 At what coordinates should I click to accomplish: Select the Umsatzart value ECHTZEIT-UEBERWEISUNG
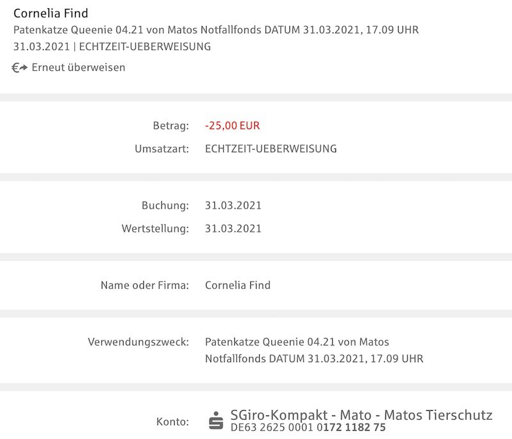click(271, 149)
